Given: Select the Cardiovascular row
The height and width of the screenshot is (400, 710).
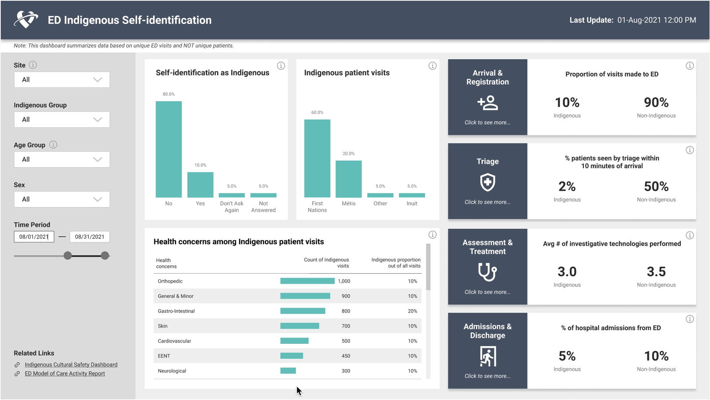Looking at the screenshot, I should (288, 341).
